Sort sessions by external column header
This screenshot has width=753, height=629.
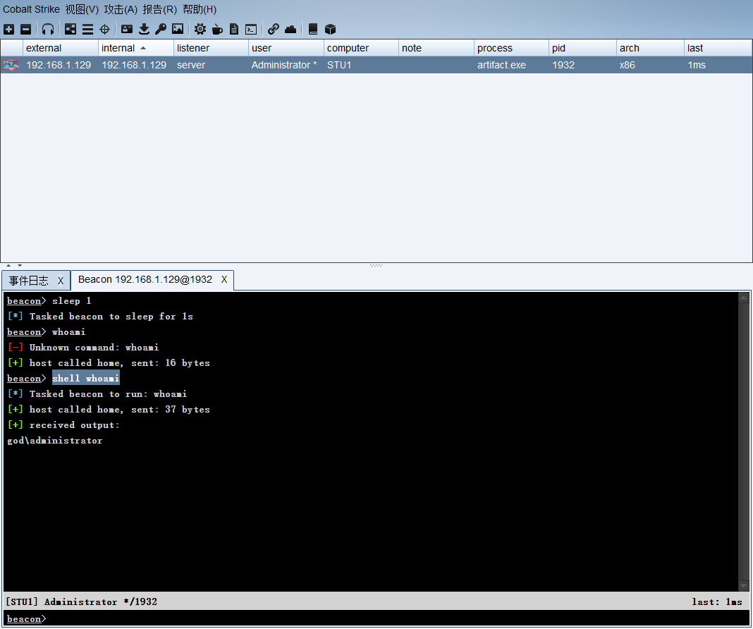[x=61, y=48]
